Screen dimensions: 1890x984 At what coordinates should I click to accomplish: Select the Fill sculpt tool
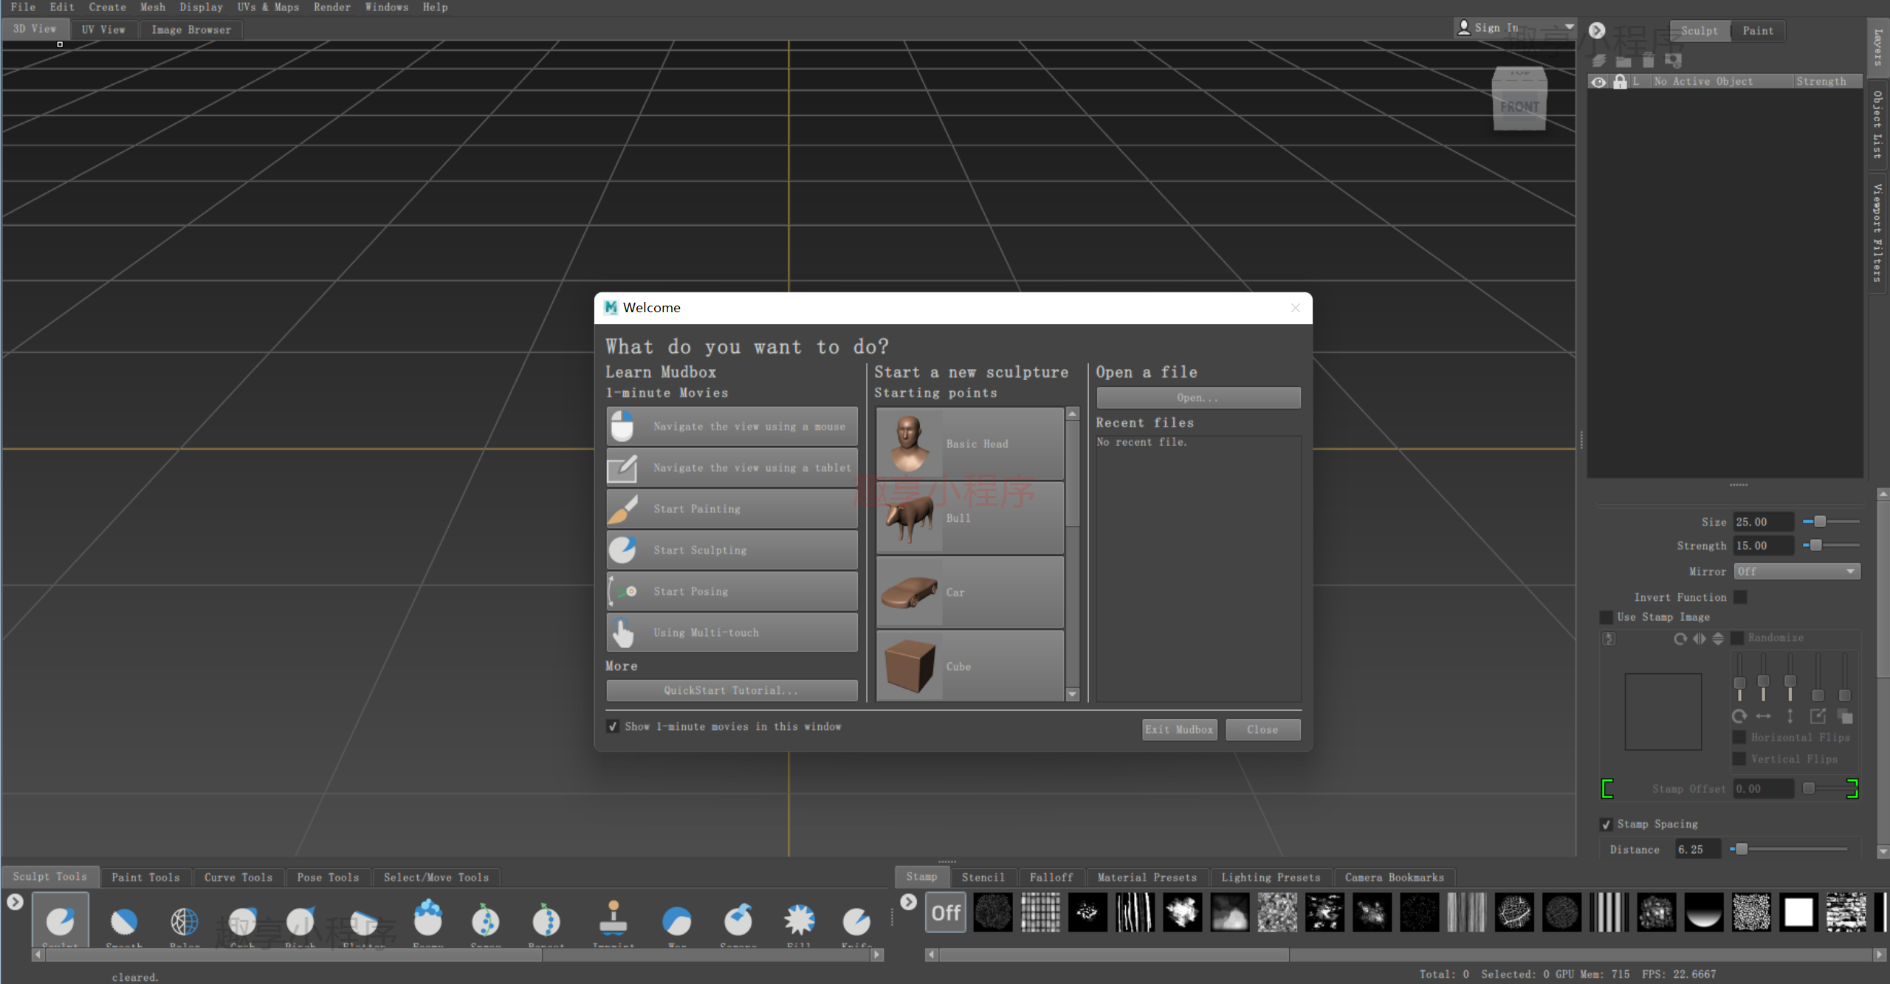tap(800, 921)
